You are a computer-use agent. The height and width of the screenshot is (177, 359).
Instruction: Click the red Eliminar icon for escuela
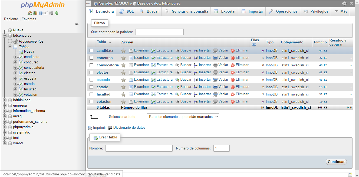click(233, 80)
